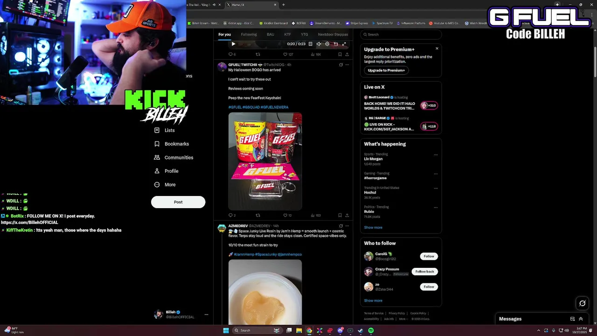The width and height of the screenshot is (597, 336).
Task: Open a new browser tab
Action: click(x=284, y=5)
